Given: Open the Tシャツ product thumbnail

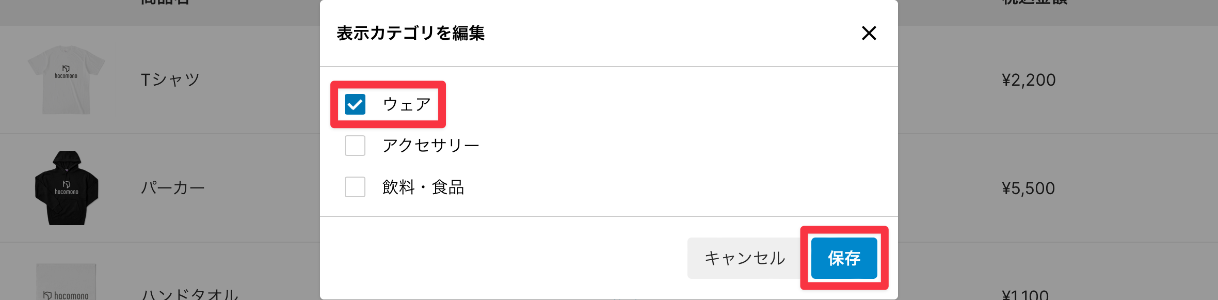Looking at the screenshot, I should (x=66, y=80).
